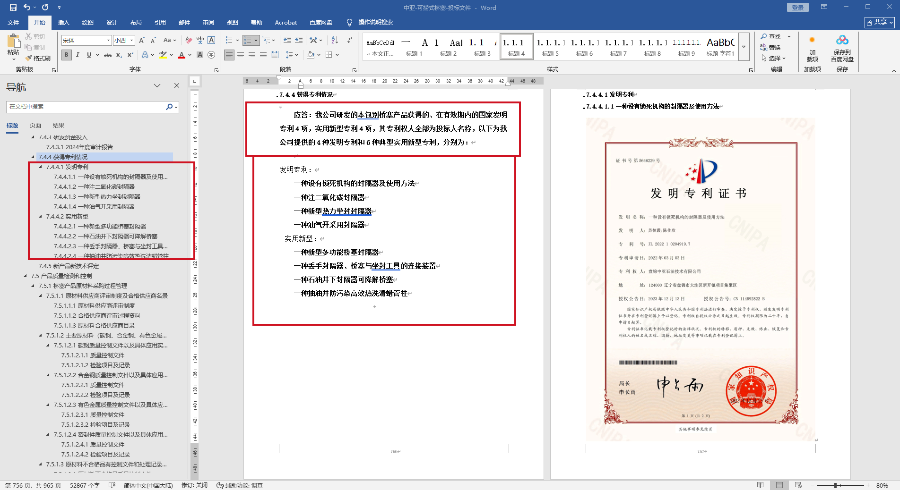The width and height of the screenshot is (900, 490).
Task: Open the 审阅 (Review) ribbon tab
Action: [x=208, y=22]
